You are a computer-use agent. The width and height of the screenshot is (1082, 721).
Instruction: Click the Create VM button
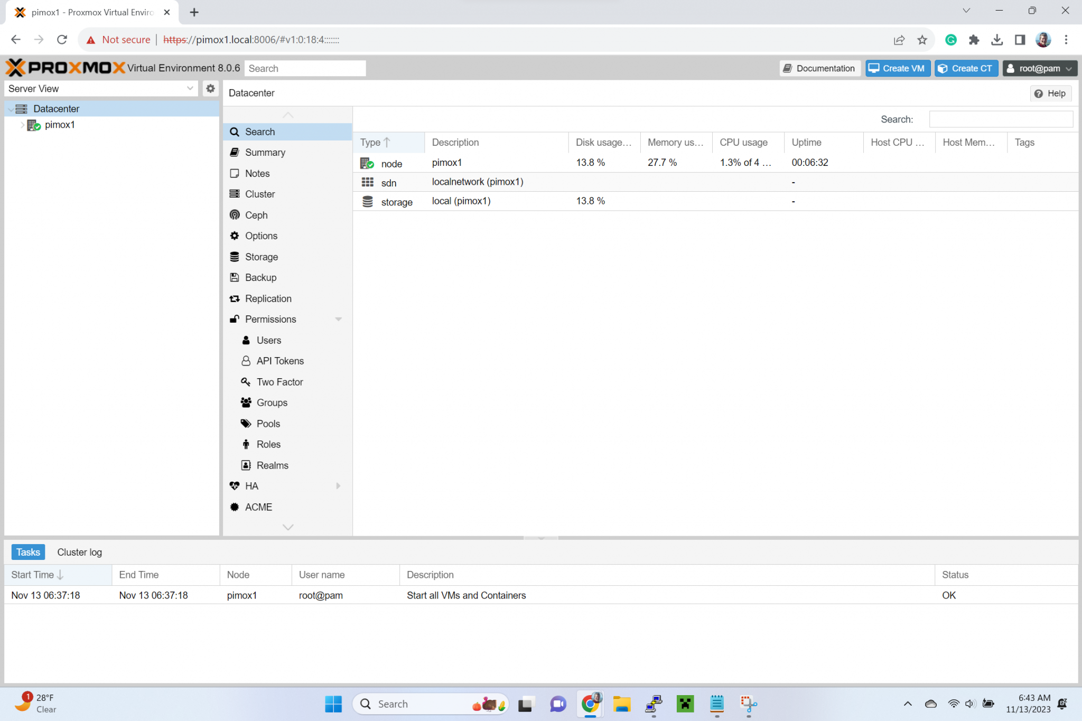click(897, 68)
